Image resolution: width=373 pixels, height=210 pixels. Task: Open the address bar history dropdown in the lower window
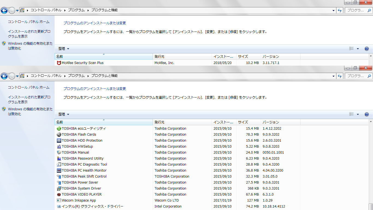coord(334,76)
